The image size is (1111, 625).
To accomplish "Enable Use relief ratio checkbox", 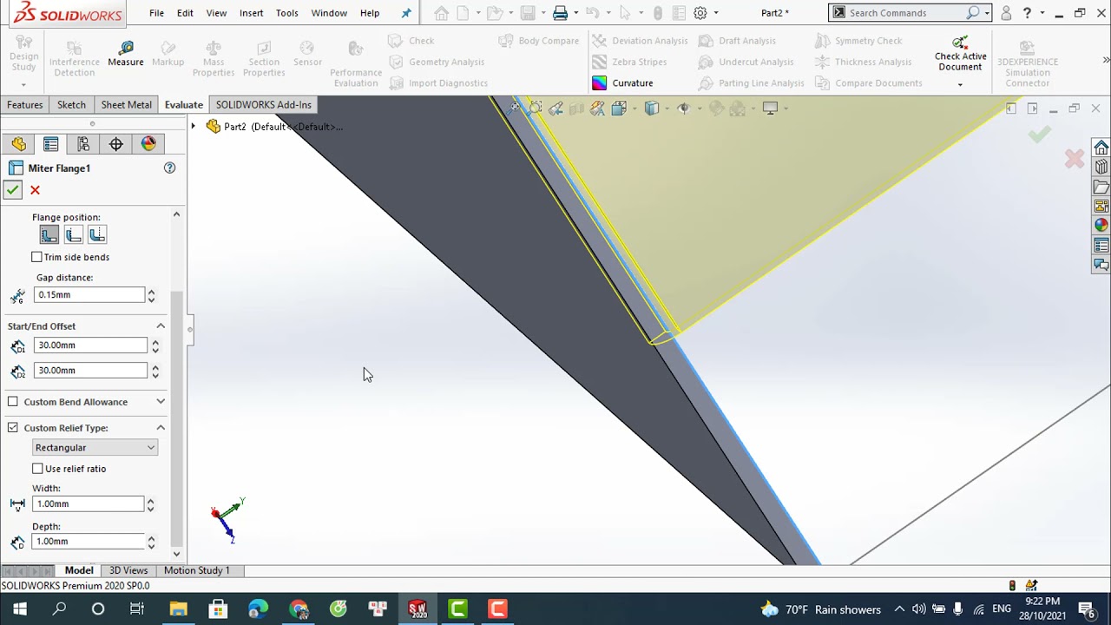I will point(37,469).
